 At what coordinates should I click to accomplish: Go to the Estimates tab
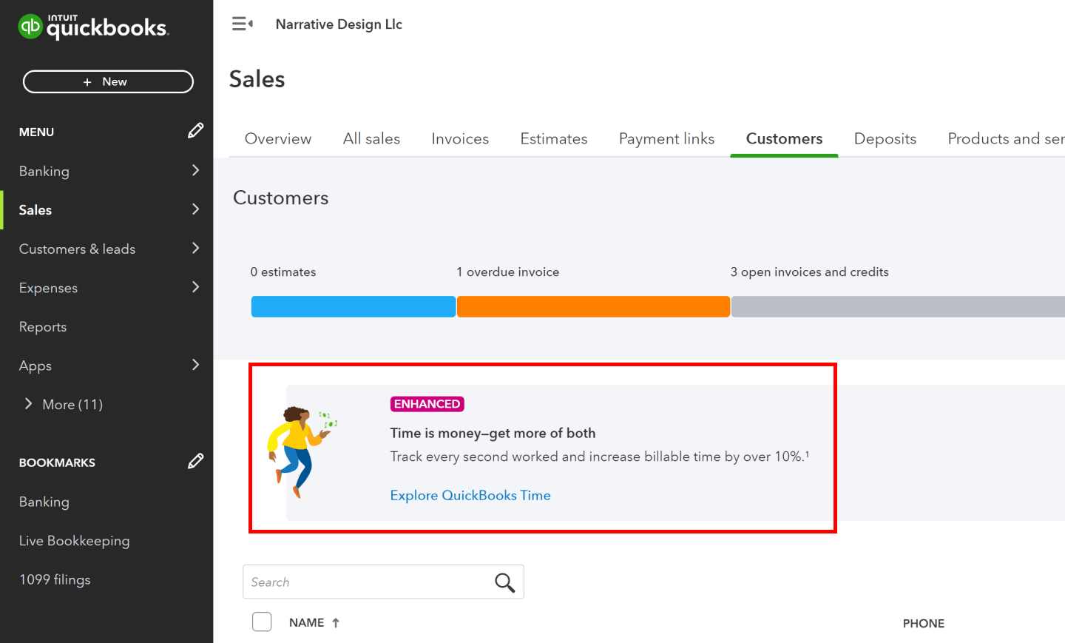[554, 138]
